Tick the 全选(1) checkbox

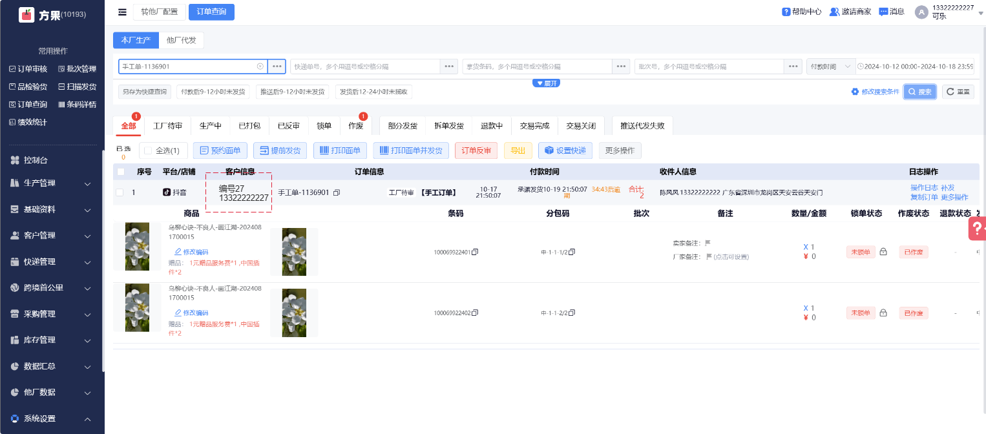tap(148, 150)
